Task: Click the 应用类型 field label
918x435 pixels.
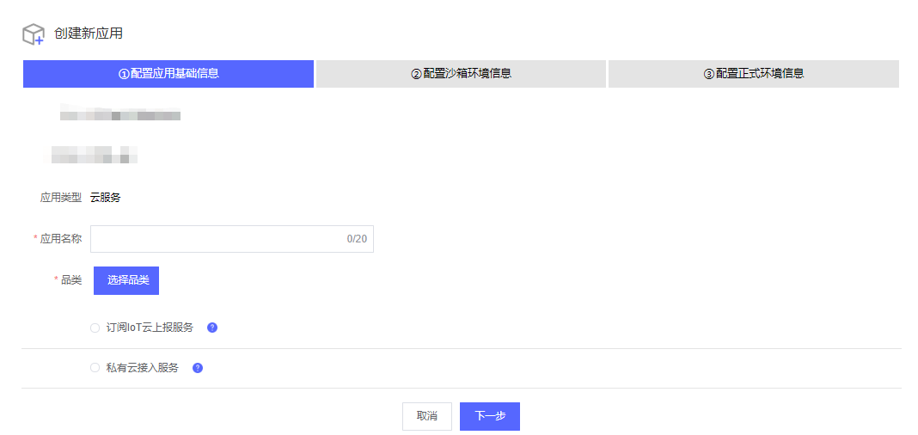Action: (61, 198)
